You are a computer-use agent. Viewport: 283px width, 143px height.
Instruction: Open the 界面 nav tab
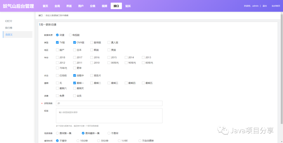pyautogui.click(x=69, y=6)
